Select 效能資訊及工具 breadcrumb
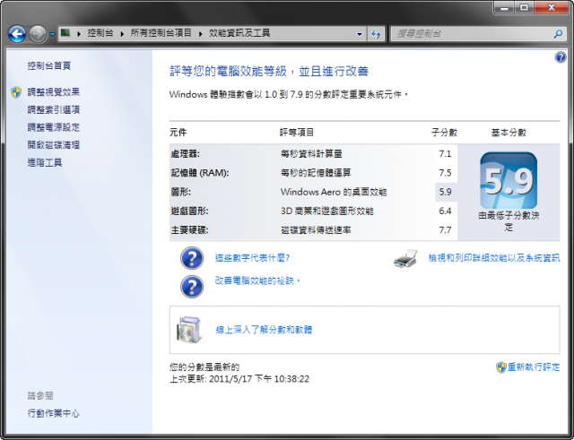This screenshot has height=440, width=574. [x=239, y=33]
